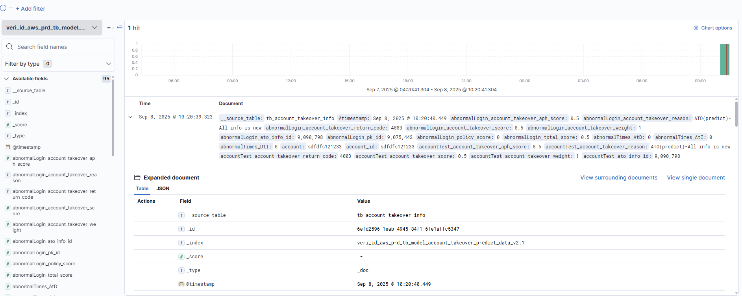Click the calendar icon beside @timestamp in sidebar

click(x=7, y=147)
